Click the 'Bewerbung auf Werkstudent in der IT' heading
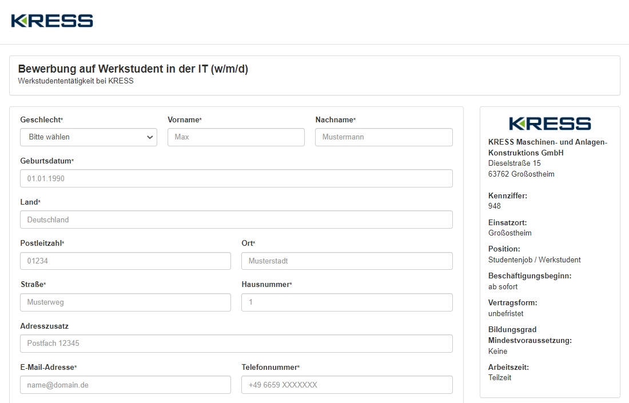 tap(133, 69)
